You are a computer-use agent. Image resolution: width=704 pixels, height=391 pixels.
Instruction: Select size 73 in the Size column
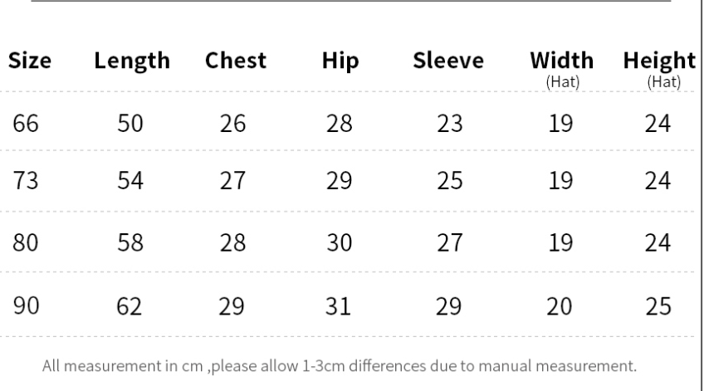[26, 183]
